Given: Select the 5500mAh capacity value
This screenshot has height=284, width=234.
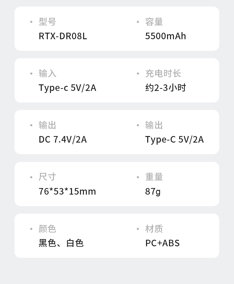Looking at the screenshot, I should [x=166, y=36].
